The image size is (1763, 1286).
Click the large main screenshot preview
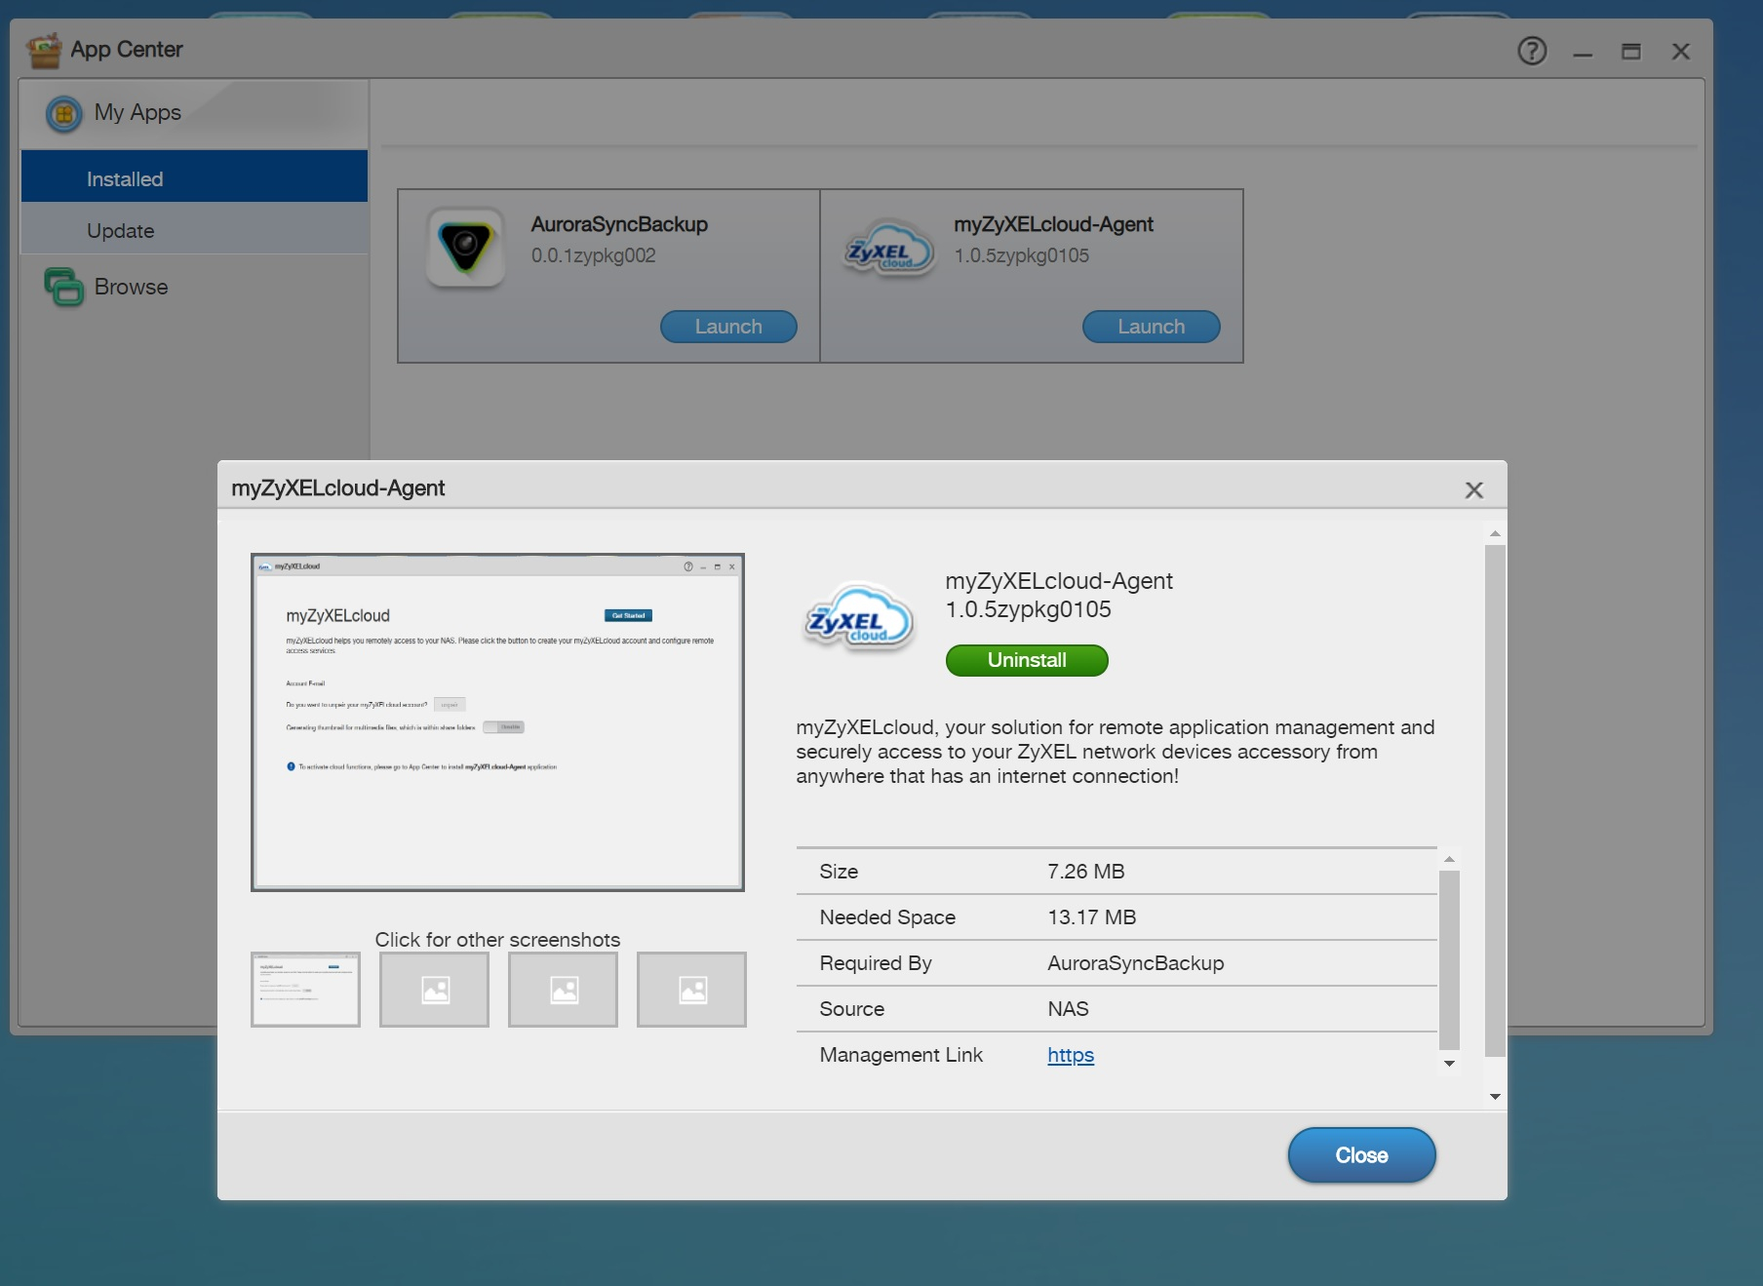click(497, 721)
